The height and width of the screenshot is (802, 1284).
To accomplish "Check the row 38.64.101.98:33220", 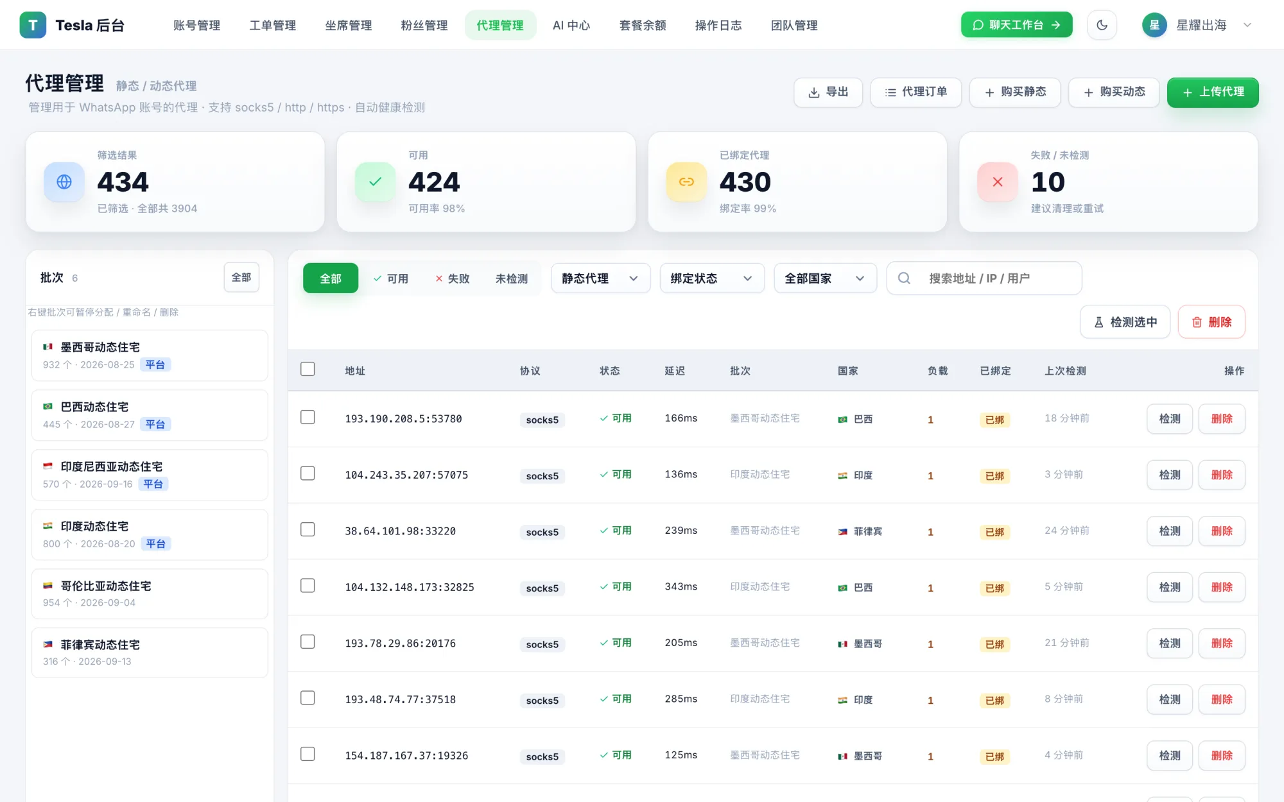I will coord(308,529).
